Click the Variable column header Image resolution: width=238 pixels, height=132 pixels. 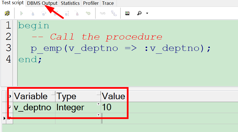pyautogui.click(x=34, y=96)
